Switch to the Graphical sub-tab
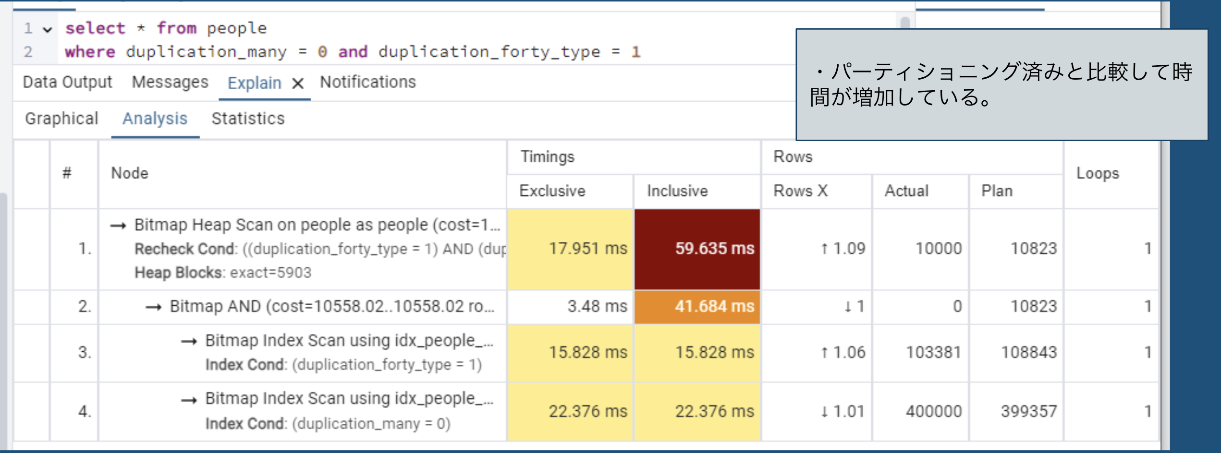The image size is (1221, 453). pos(61,118)
